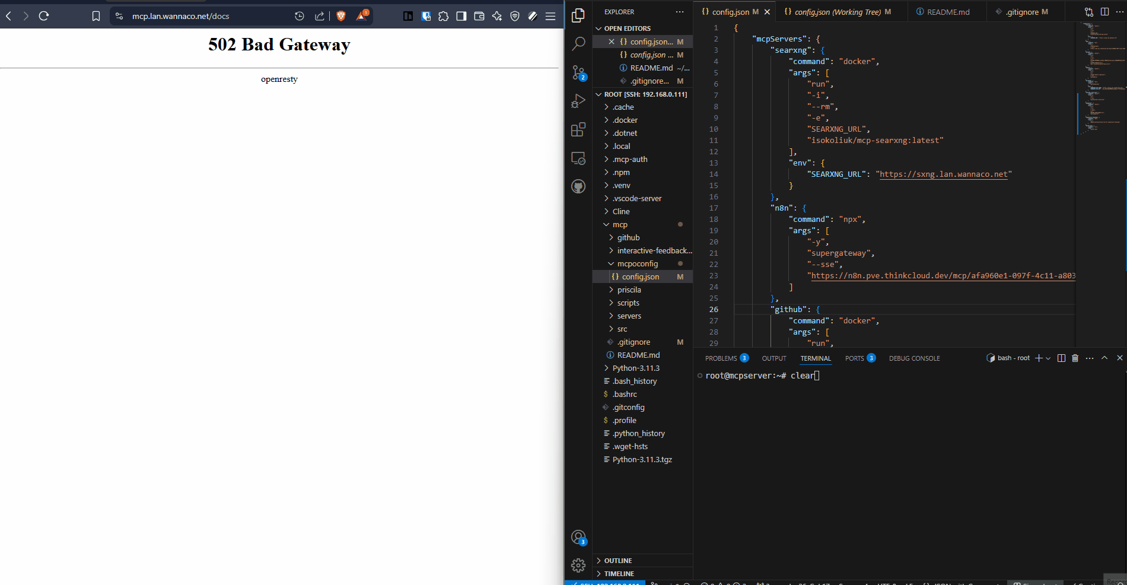
Task: Open the Search view in the activity bar
Action: [578, 44]
